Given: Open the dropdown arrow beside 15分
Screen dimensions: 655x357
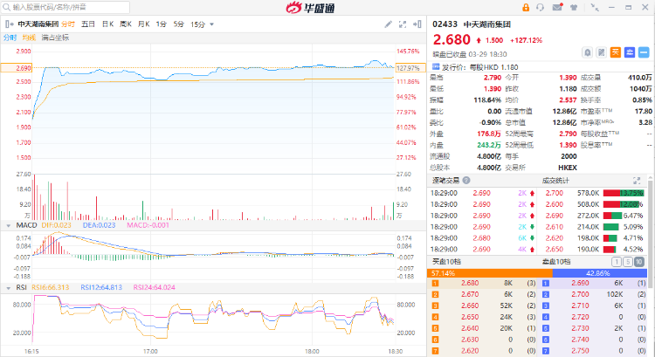Looking at the screenshot, I should pyautogui.click(x=211, y=24).
